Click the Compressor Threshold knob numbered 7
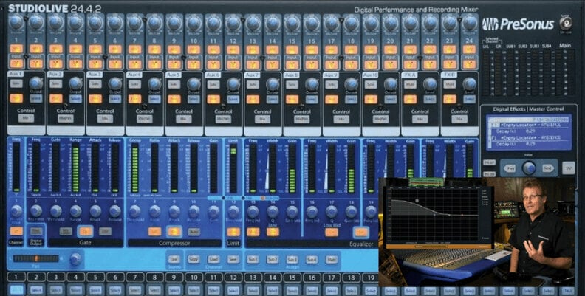This screenshot has height=296, width=585. tap(135, 211)
